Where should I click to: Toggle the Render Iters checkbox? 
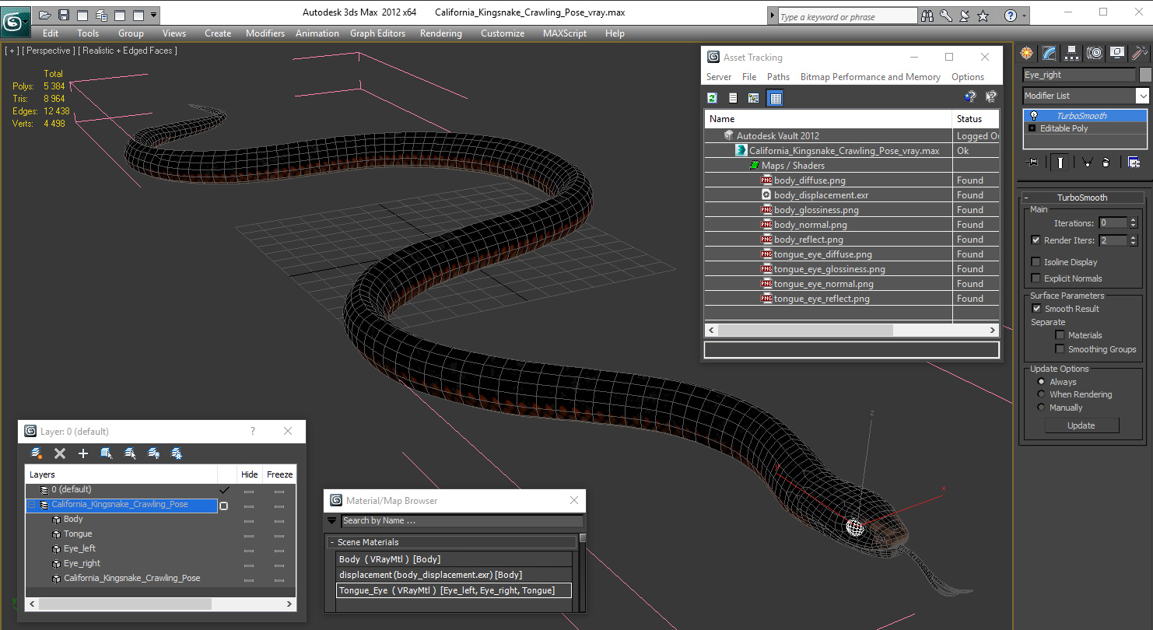(1036, 240)
